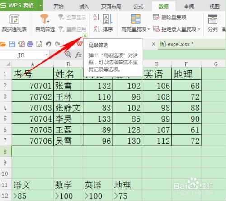Click criteria header 数学 in row 11
The width and height of the screenshot is (226, 201).
click(68, 184)
